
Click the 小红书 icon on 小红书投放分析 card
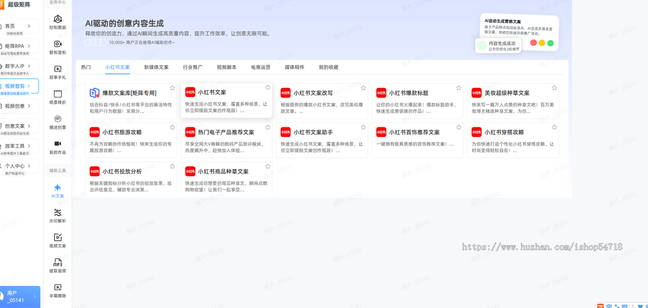(x=94, y=171)
